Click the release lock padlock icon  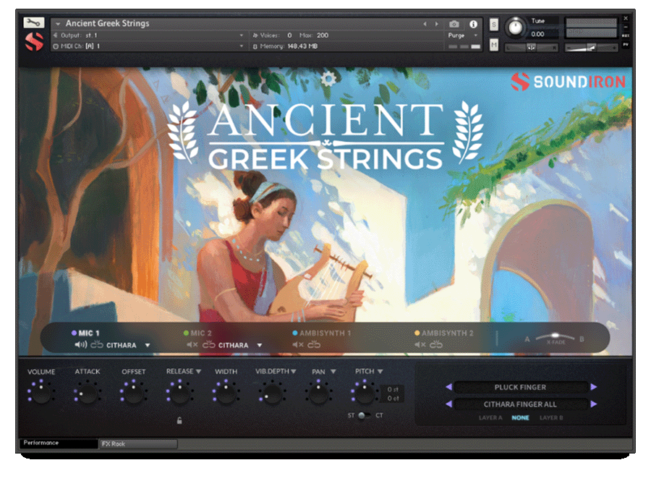[x=179, y=420]
